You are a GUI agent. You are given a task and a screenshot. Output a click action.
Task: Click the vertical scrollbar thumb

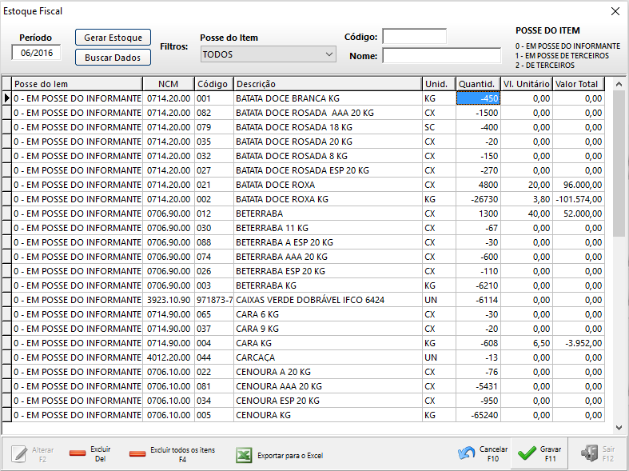(619, 163)
